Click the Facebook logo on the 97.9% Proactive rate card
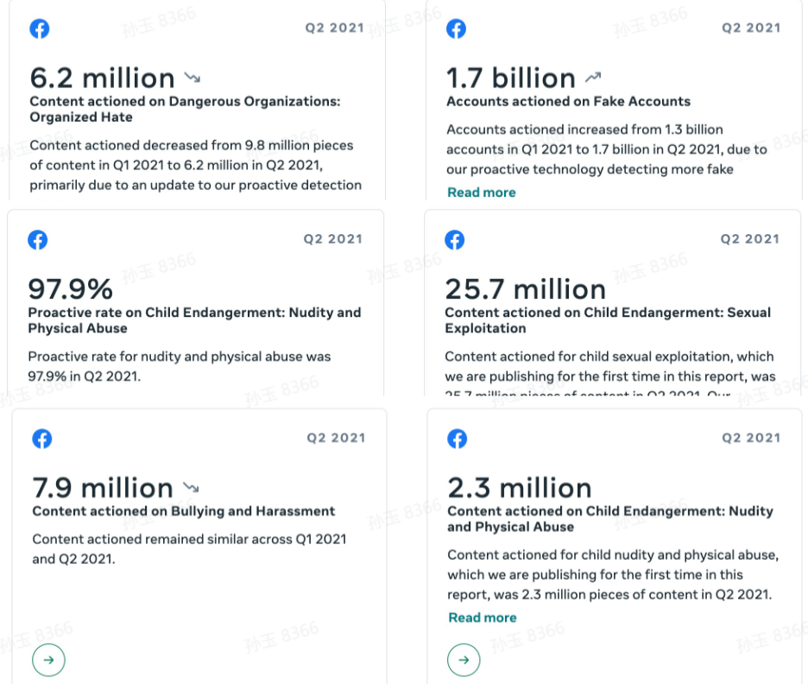Viewport: 808px width, 684px height. click(38, 240)
